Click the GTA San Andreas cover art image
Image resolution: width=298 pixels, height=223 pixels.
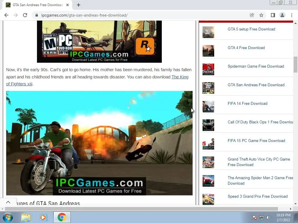(x=99, y=42)
